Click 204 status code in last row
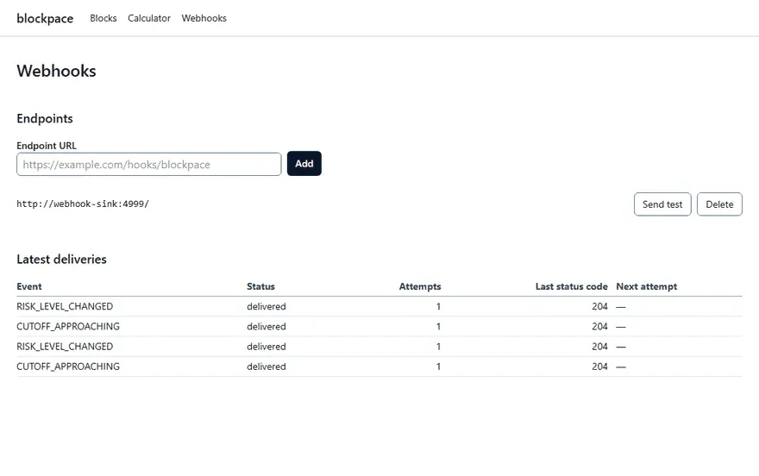The image size is (759, 476). click(599, 366)
